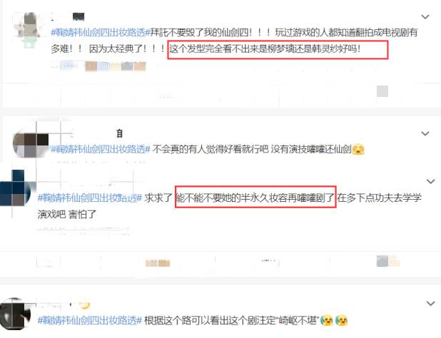Image resolution: width=441 pixels, height=338 pixels.
Task: Open the chevron dropdown on the 半永久妆容 post
Action: pyautogui.click(x=430, y=182)
